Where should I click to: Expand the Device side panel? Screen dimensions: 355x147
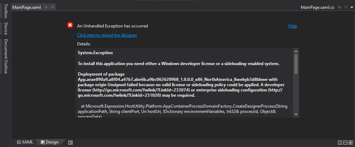pyautogui.click(x=6, y=29)
